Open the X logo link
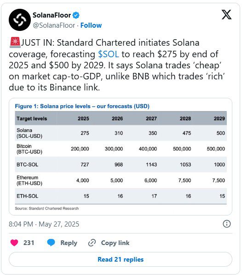This screenshot has width=242, height=275. (x=227, y=15)
